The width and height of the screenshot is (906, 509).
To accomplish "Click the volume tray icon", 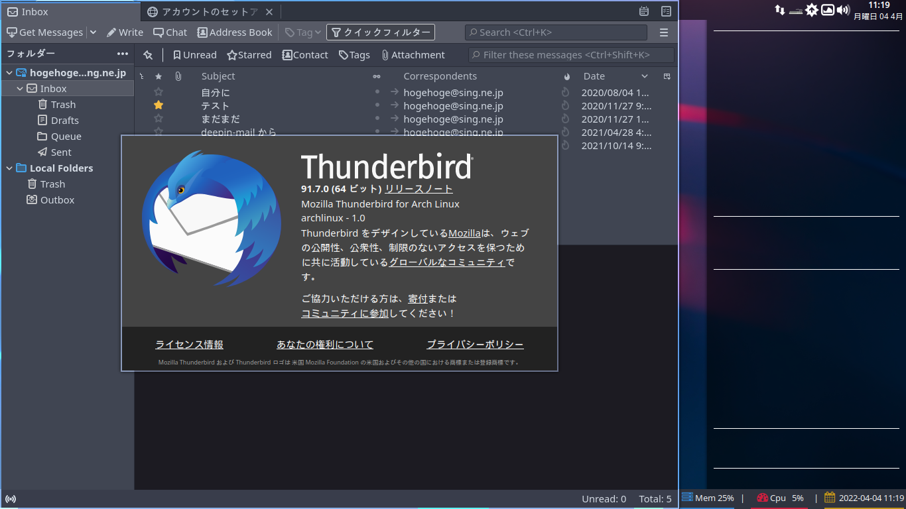I will click(844, 10).
